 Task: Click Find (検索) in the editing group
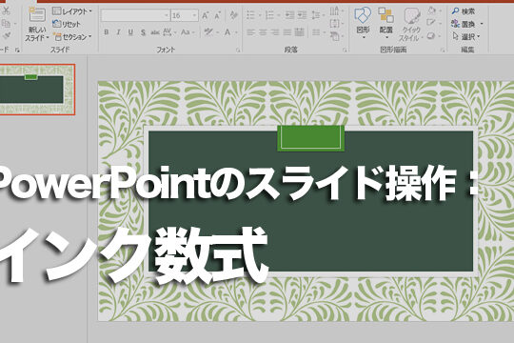click(464, 11)
